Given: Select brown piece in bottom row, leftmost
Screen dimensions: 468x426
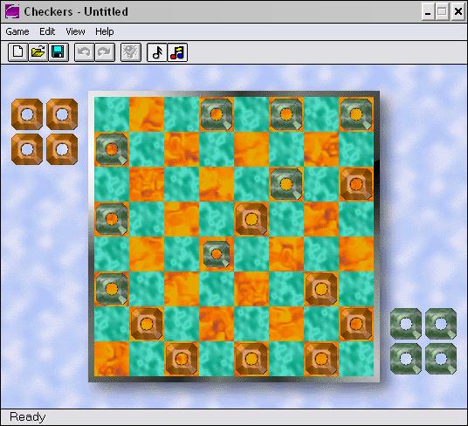Looking at the screenshot, I should click(x=182, y=359).
